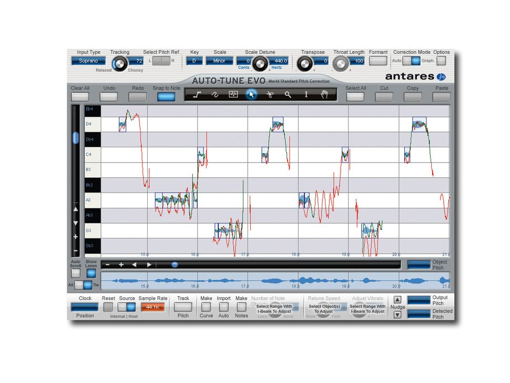Activate the Arrow selection tool
The image size is (510, 383).
(x=250, y=95)
